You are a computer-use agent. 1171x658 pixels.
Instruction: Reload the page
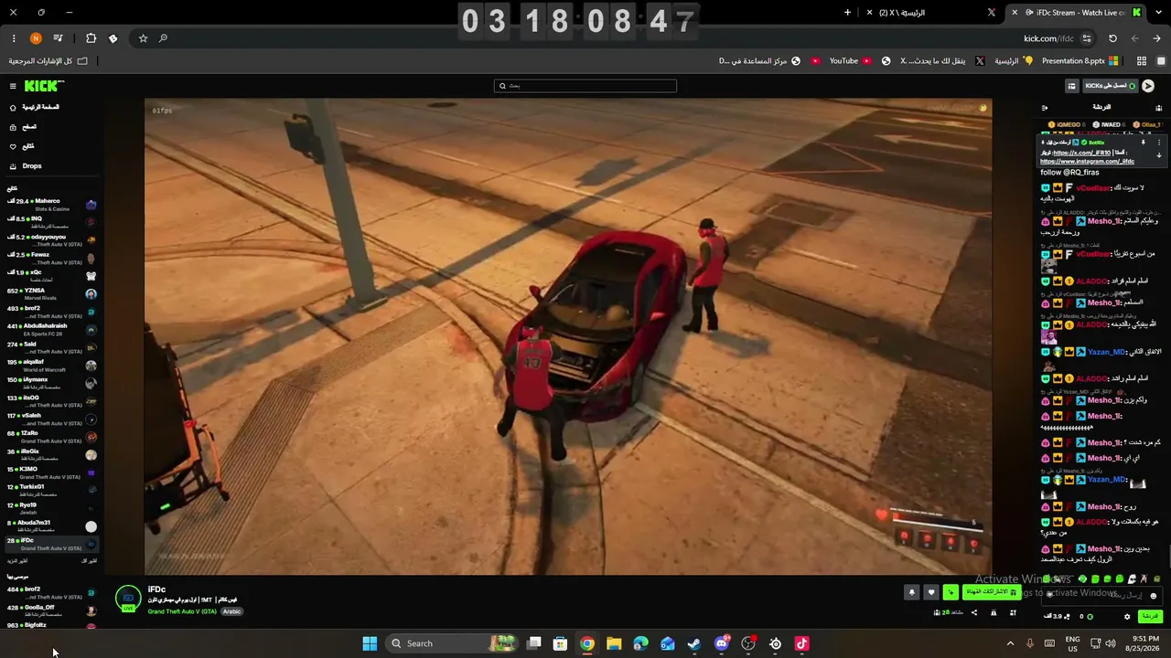click(x=1112, y=38)
